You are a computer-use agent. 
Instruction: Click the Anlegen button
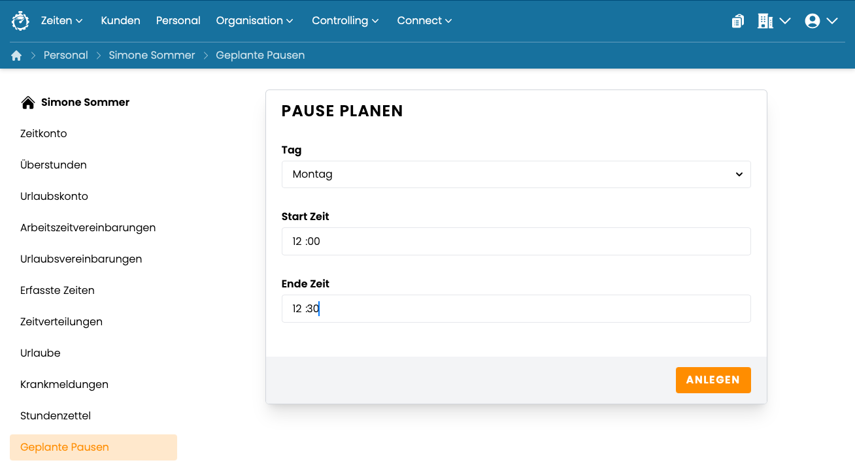coord(713,380)
